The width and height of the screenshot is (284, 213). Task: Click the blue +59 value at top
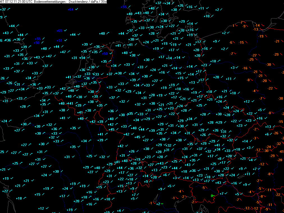[123, 7]
